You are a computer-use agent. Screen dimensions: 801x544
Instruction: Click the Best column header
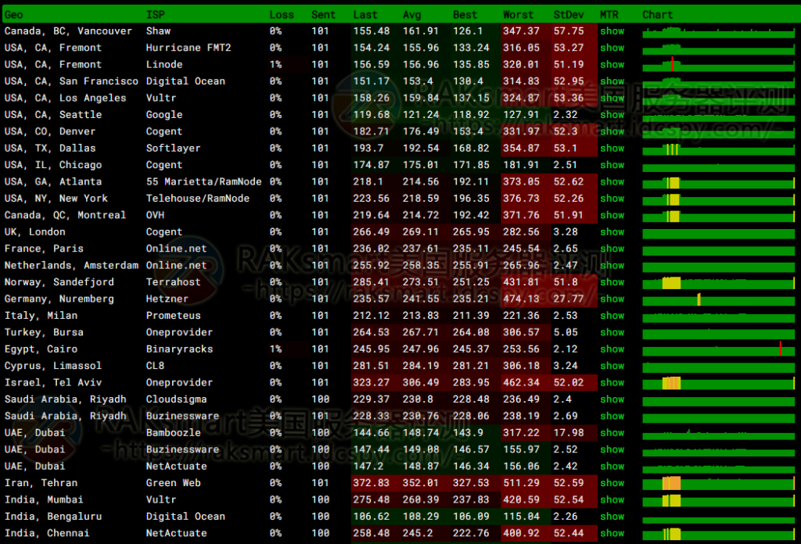pos(465,15)
